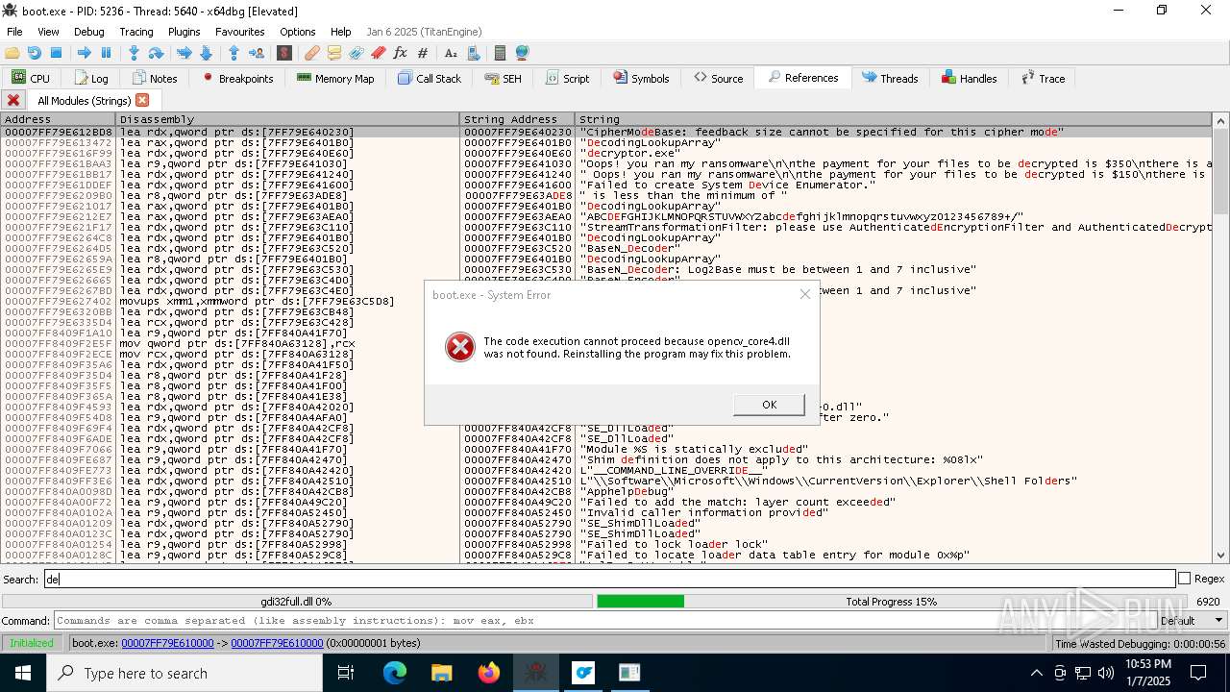This screenshot has width=1230, height=692.
Task: Open the Comments toolbar icon
Action: point(334,53)
